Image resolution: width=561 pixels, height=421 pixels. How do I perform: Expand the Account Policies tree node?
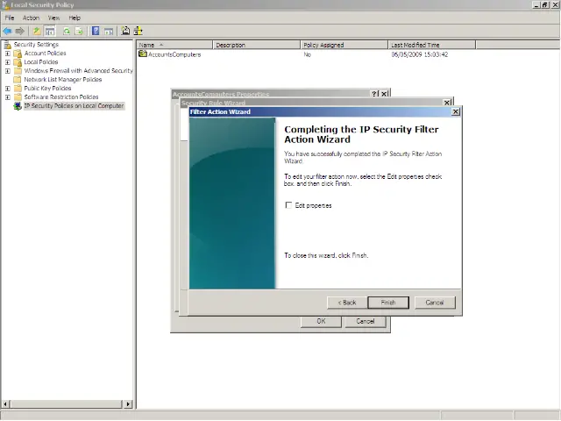tap(8, 54)
